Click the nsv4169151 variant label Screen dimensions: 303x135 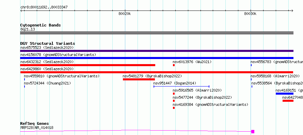click(289, 90)
